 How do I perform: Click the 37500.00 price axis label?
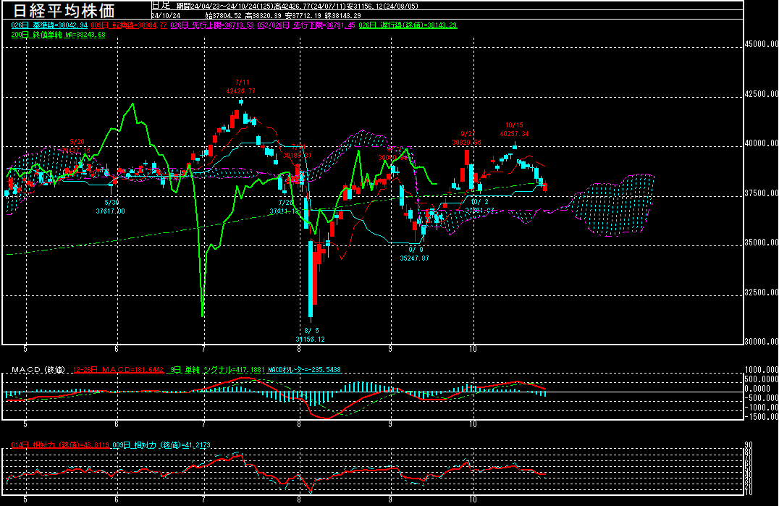[761, 193]
